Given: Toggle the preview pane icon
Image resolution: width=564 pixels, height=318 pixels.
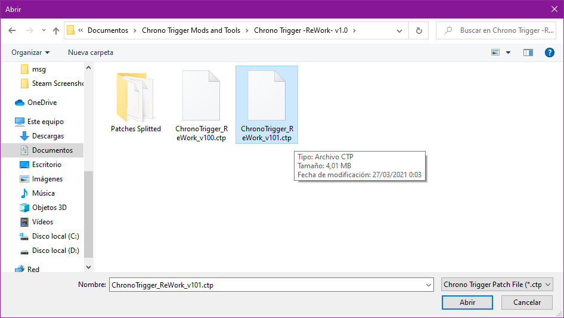Looking at the screenshot, I should (528, 53).
